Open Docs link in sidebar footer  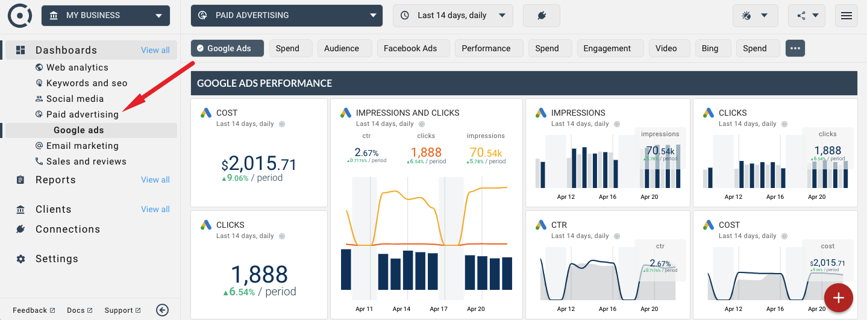[80, 310]
